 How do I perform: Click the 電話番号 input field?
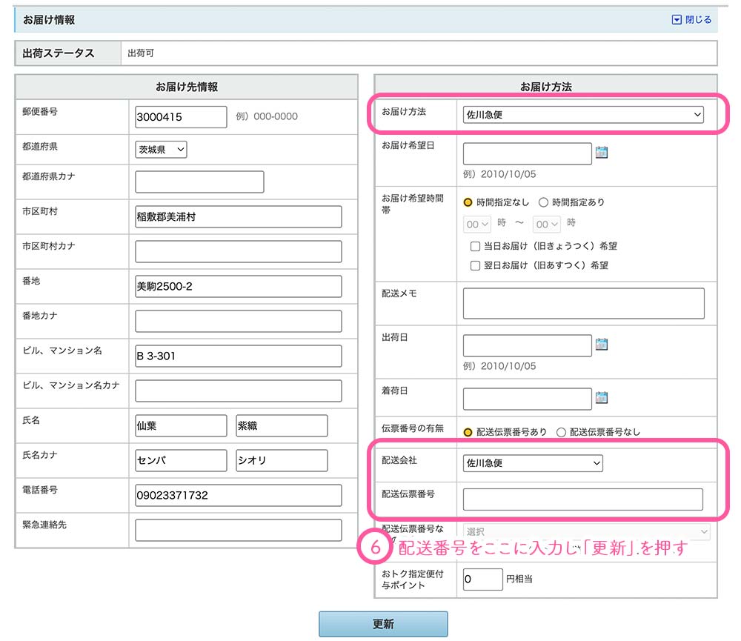(238, 495)
